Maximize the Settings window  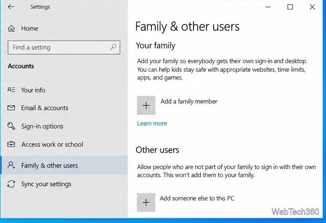(290, 7)
